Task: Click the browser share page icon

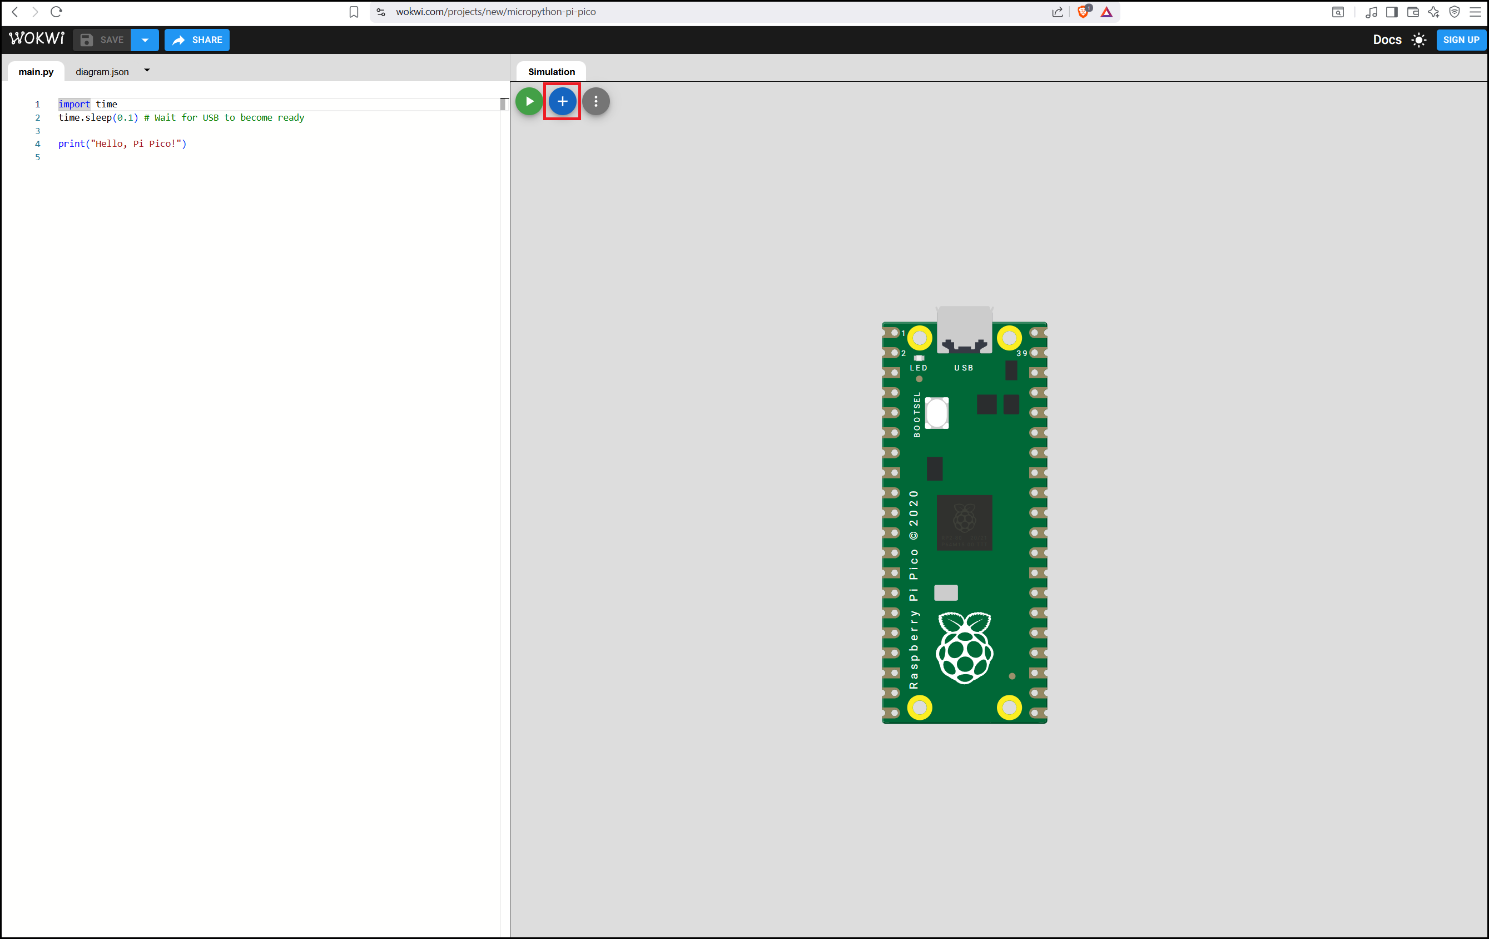Action: [x=1058, y=12]
